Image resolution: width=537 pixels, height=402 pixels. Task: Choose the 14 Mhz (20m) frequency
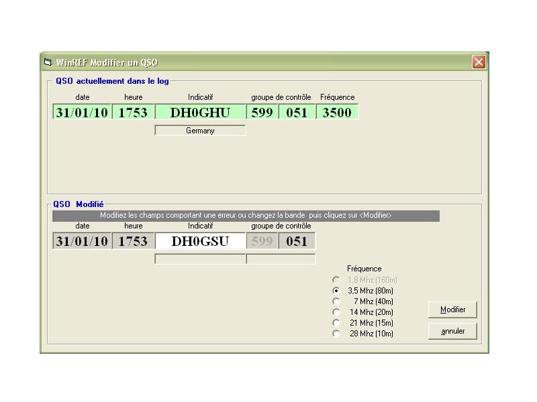336,312
